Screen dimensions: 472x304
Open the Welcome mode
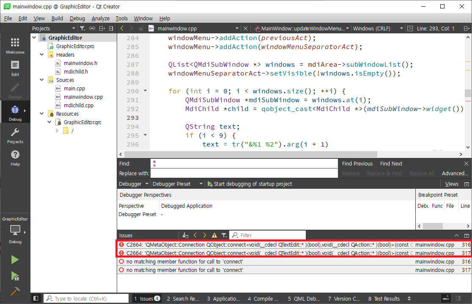(15, 46)
